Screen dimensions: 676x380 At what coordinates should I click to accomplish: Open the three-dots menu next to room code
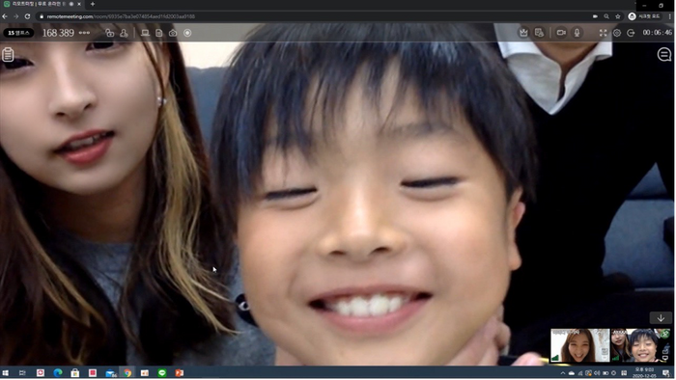coord(85,33)
